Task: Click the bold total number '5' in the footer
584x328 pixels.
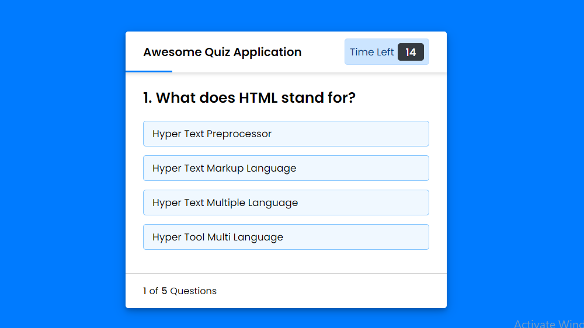Action: [164, 291]
